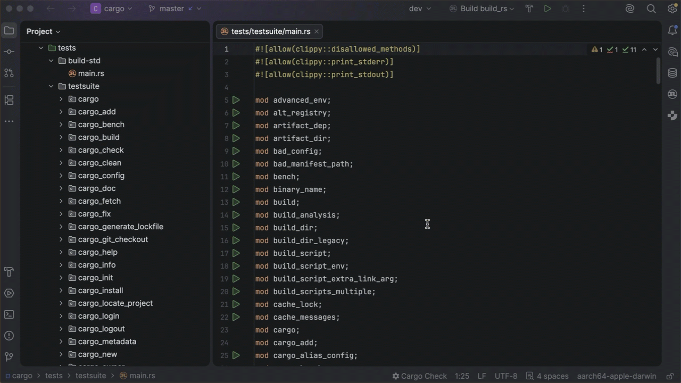The height and width of the screenshot is (383, 681).
Task: Select the cargo_login folder
Action: pos(98,316)
